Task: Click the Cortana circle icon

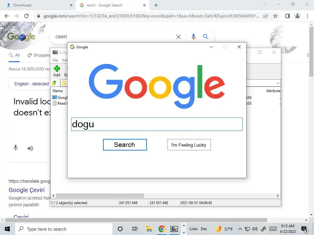Action: (120, 229)
